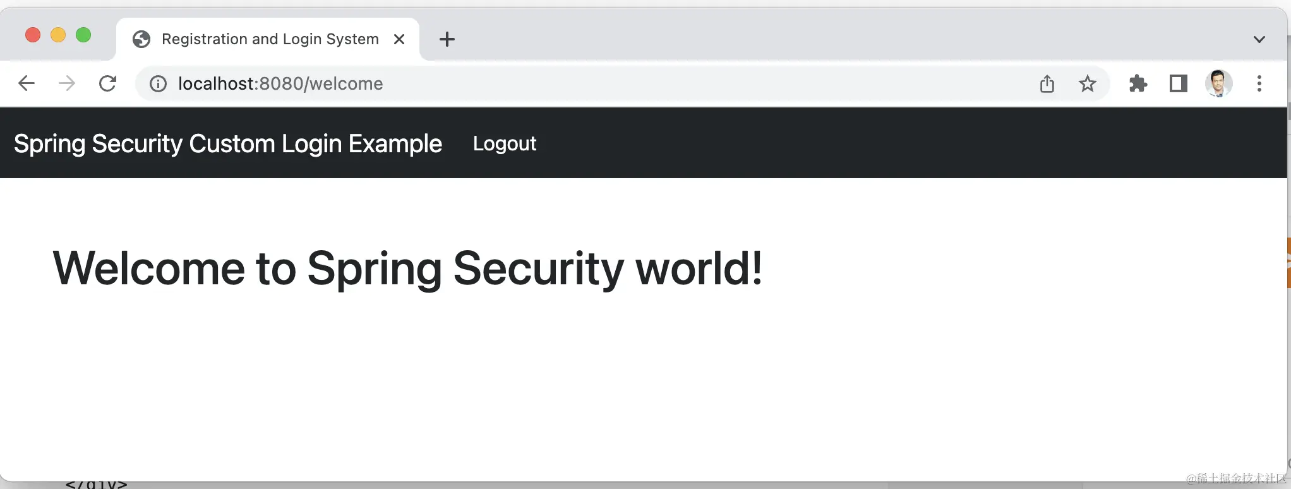Click the profile avatar picture
The height and width of the screenshot is (489, 1291).
click(1219, 83)
